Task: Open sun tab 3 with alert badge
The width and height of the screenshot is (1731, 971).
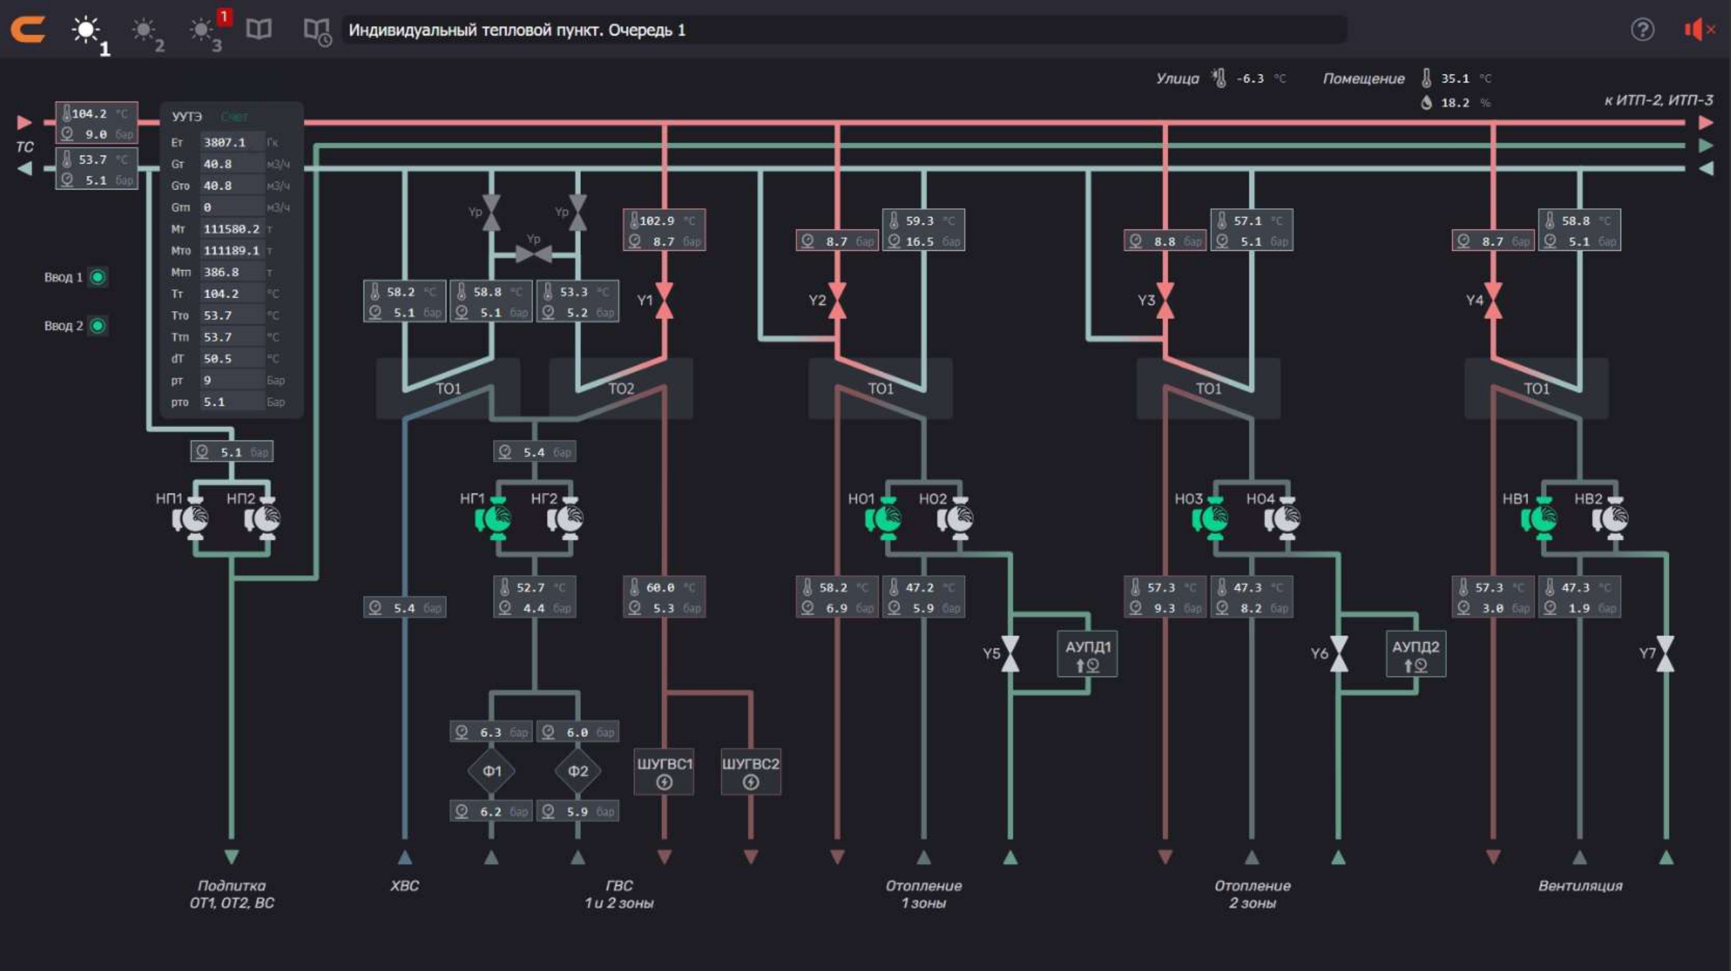Action: [203, 30]
